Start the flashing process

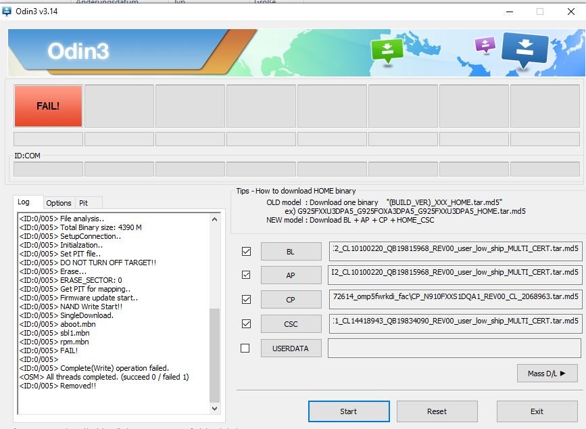[x=349, y=411]
